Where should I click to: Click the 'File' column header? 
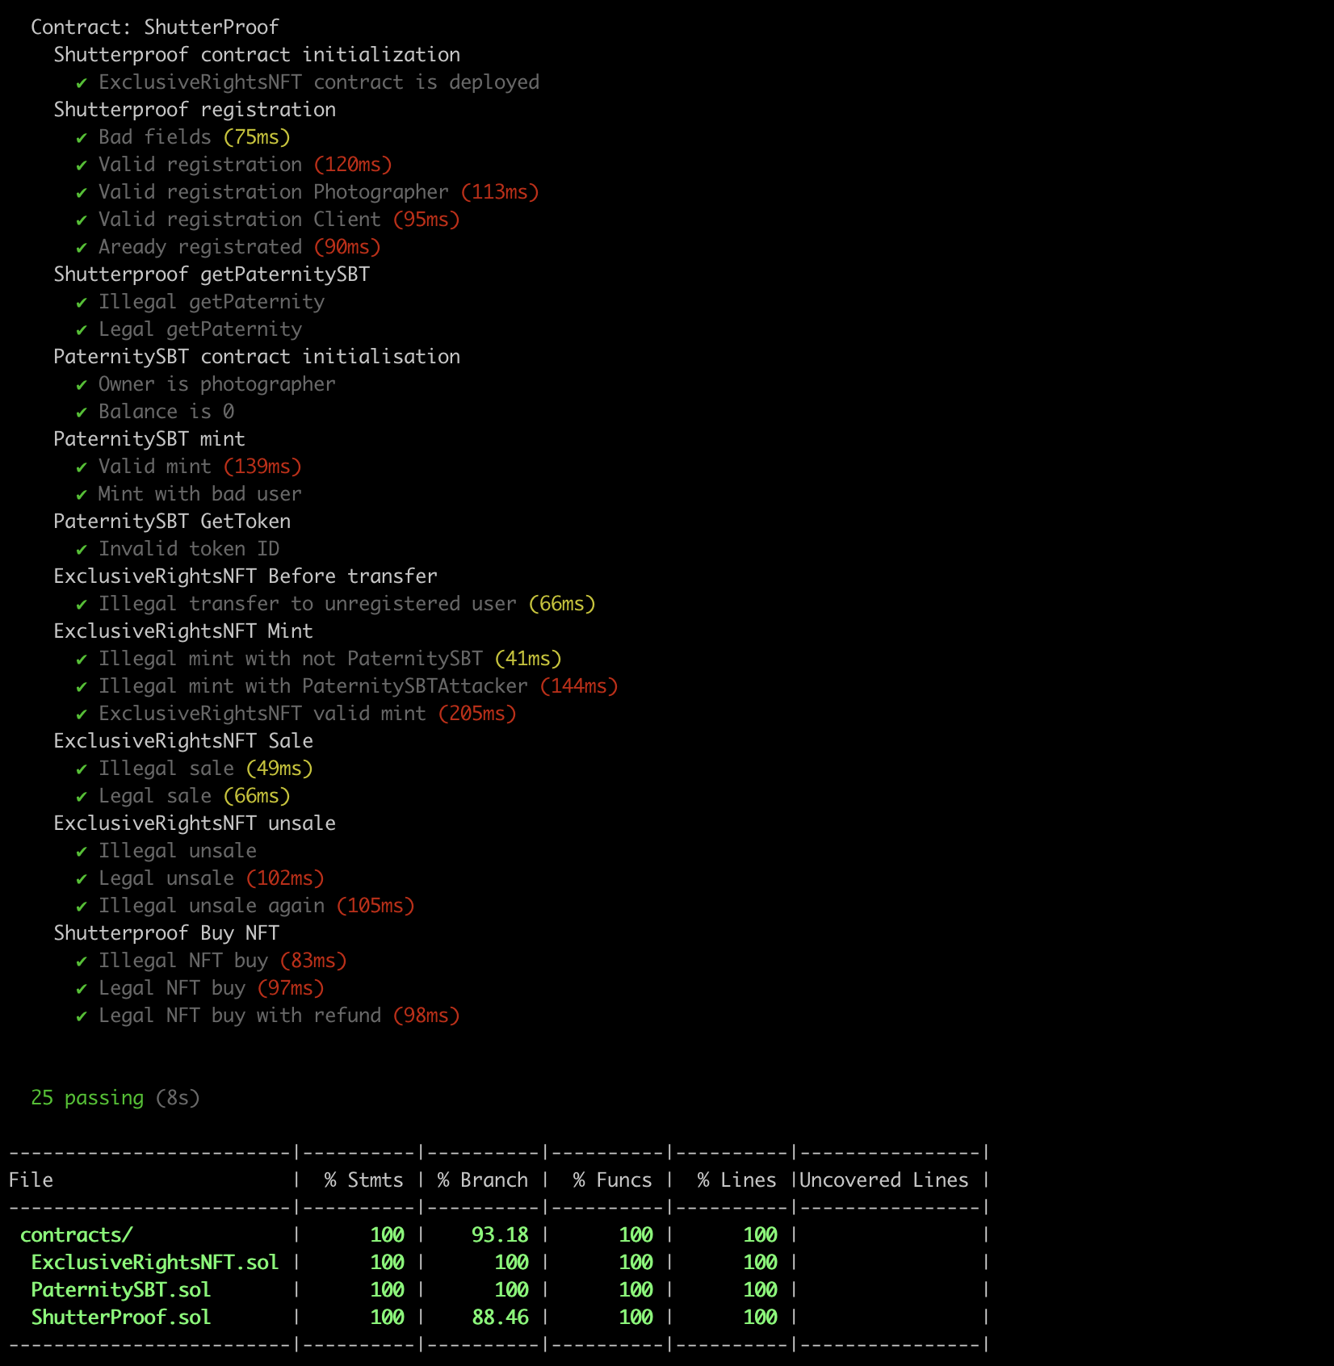[31, 1180]
